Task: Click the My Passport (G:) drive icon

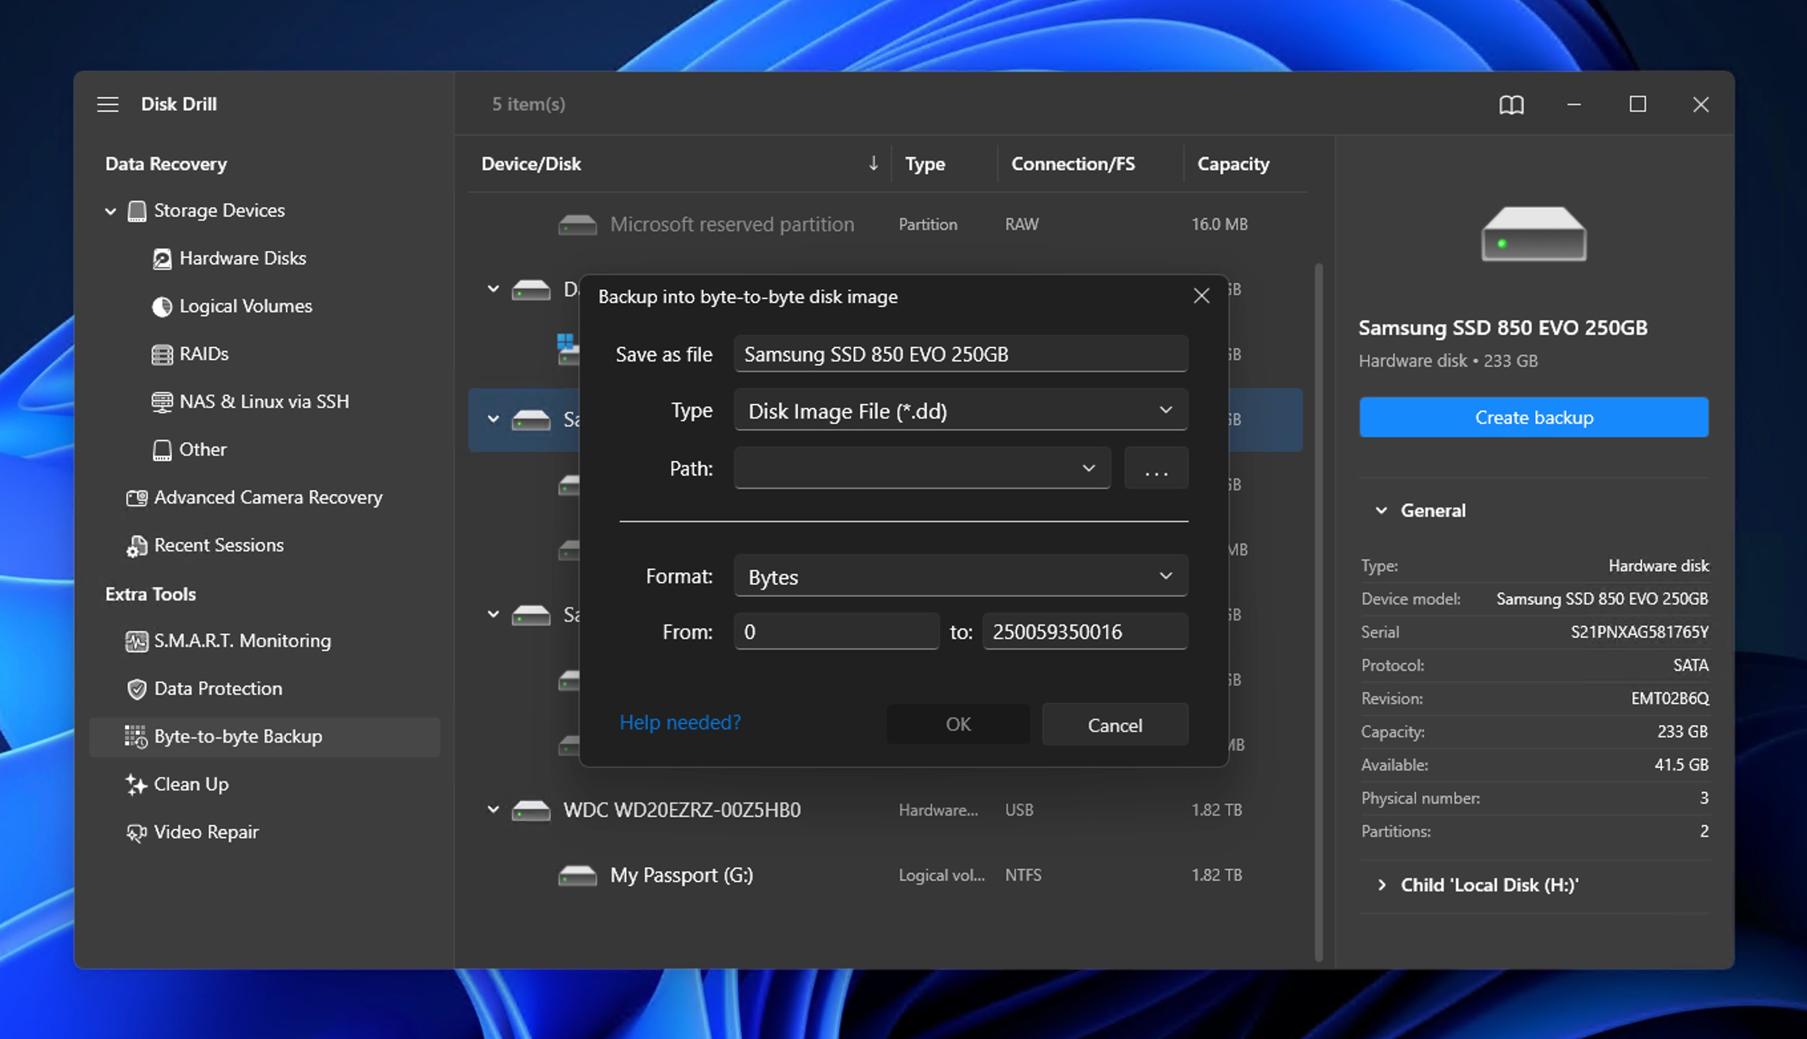Action: (x=577, y=876)
